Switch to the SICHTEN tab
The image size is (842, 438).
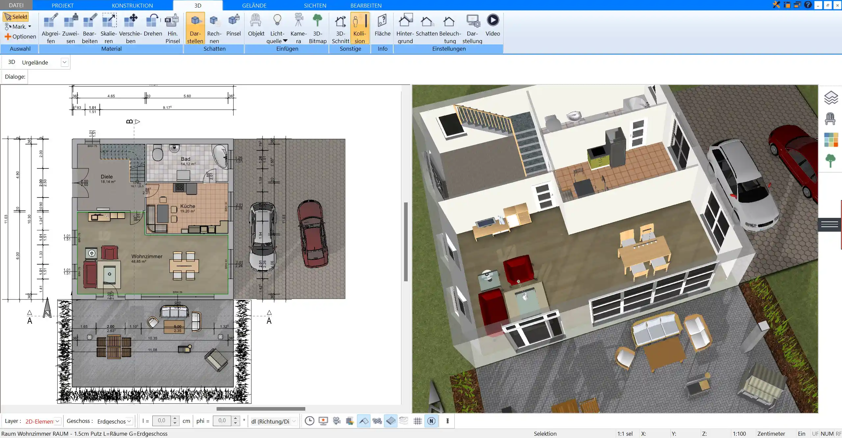click(315, 6)
